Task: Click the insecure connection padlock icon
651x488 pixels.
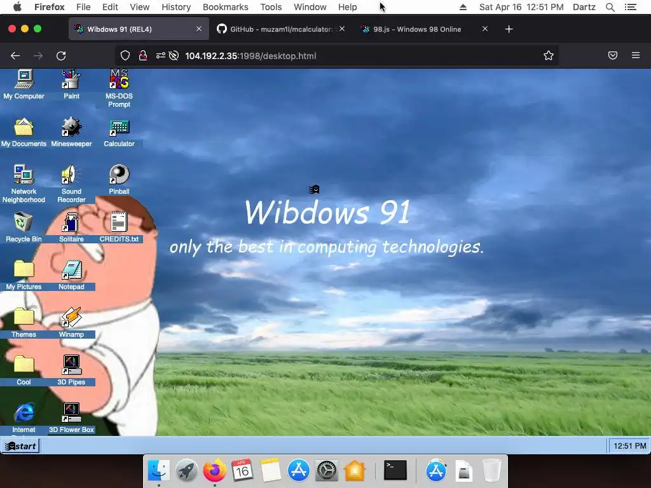Action: point(143,56)
